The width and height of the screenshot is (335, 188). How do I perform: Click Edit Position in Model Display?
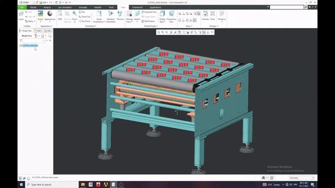148,21
